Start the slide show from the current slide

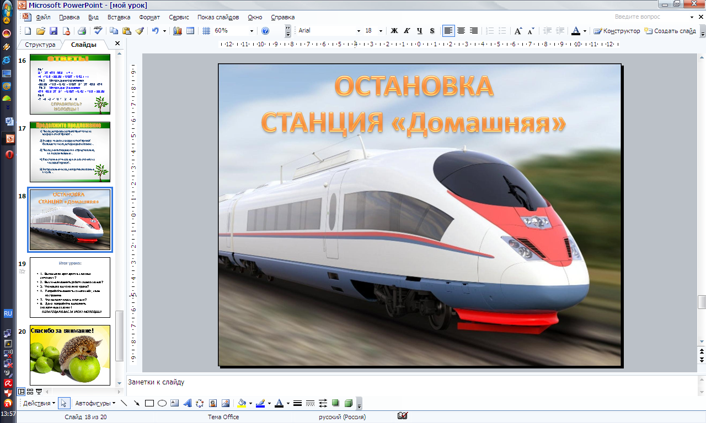pyautogui.click(x=39, y=392)
